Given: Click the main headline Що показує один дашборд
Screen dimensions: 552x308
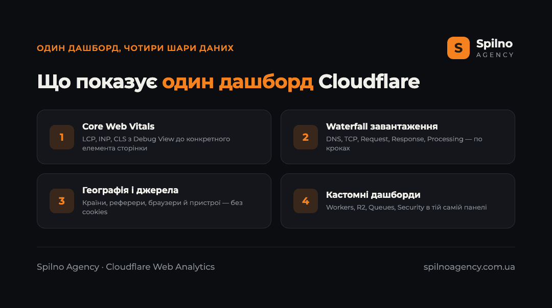Looking at the screenshot, I should click(x=228, y=82).
